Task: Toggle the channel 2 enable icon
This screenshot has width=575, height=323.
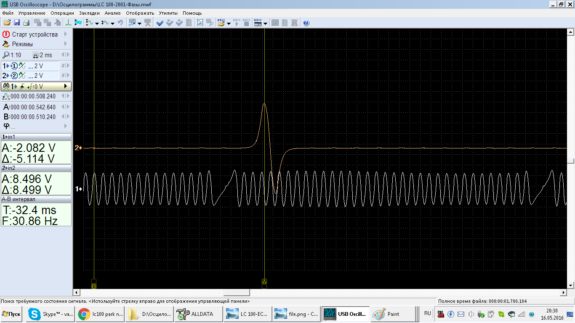Action: (14, 76)
